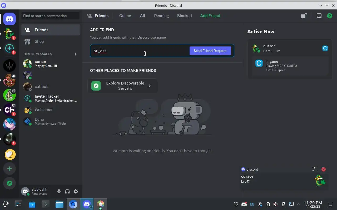
Task: Open Dolphin file manager in taskbar
Action: click(60, 204)
